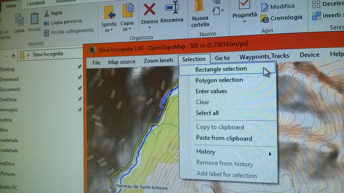
Task: Click the breadcrumb chevron before Terra Incognita
Action: pyautogui.click(x=28, y=55)
